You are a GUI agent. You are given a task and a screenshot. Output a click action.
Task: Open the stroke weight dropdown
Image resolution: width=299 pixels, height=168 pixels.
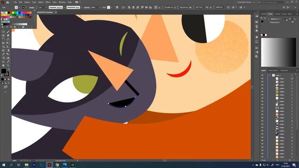click(46, 7)
